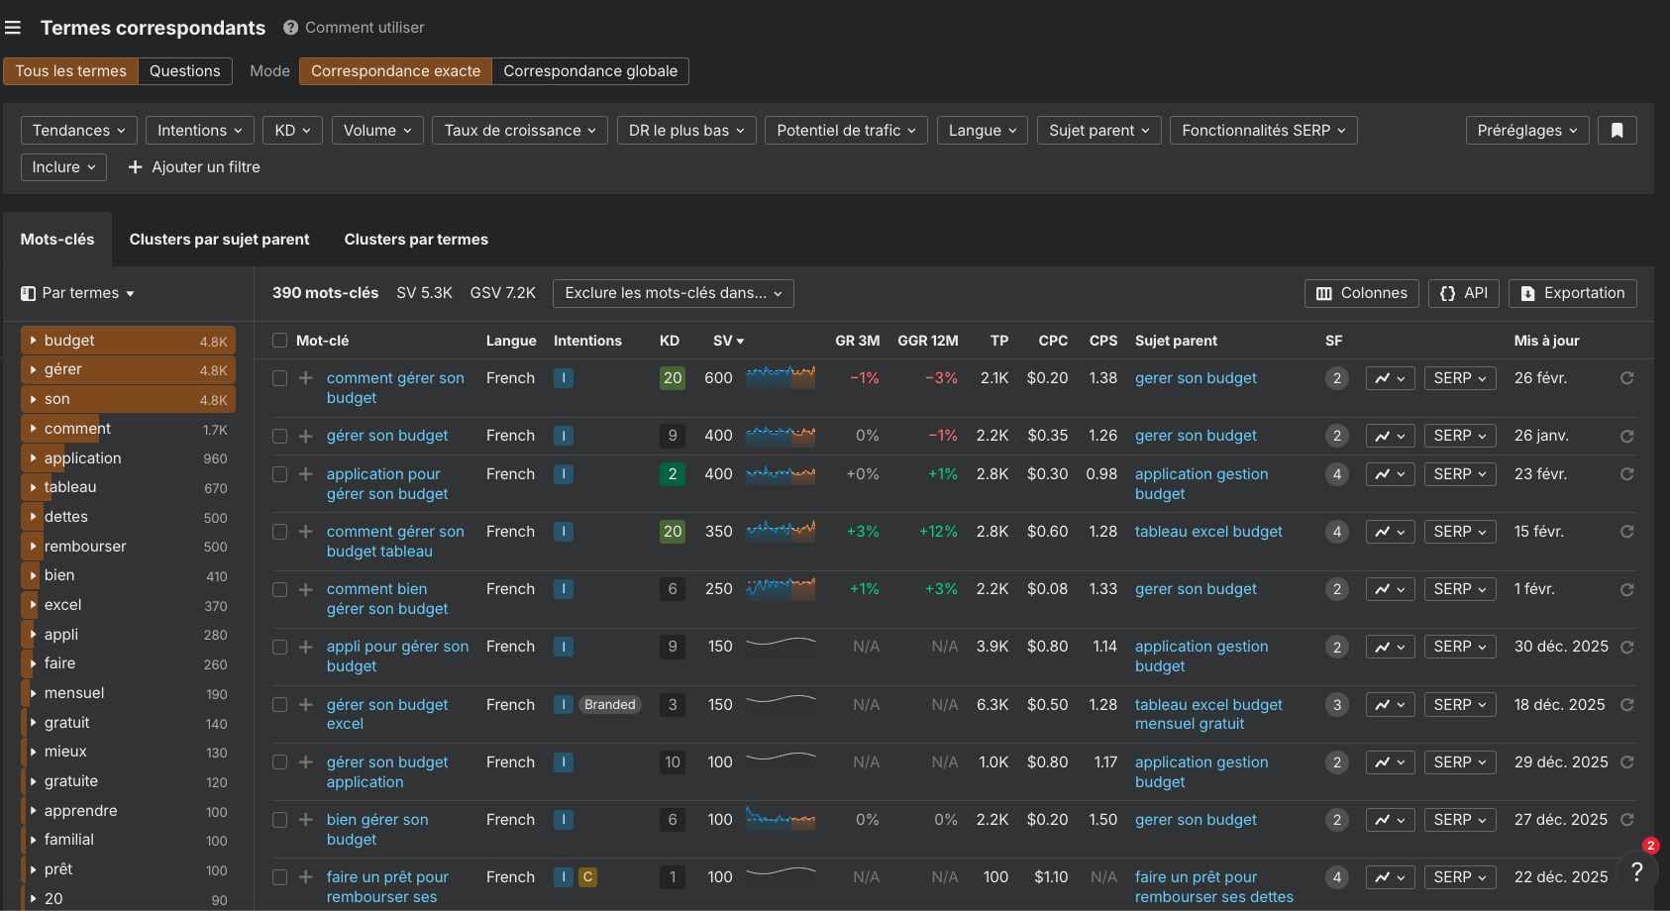Open the API access panel
The width and height of the screenshot is (1670, 911).
[x=1463, y=293]
